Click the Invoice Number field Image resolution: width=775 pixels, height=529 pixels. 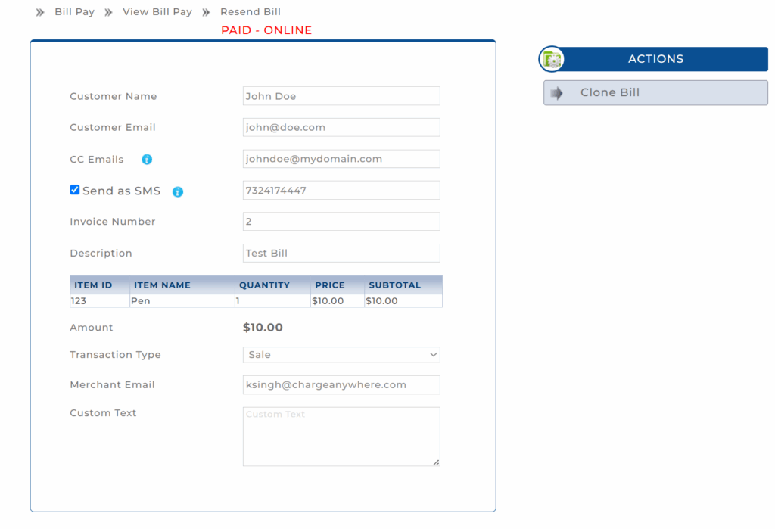tap(341, 222)
